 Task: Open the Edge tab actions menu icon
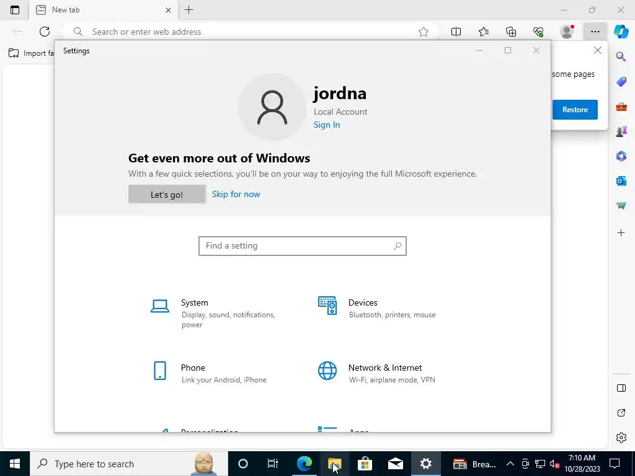pyautogui.click(x=15, y=10)
